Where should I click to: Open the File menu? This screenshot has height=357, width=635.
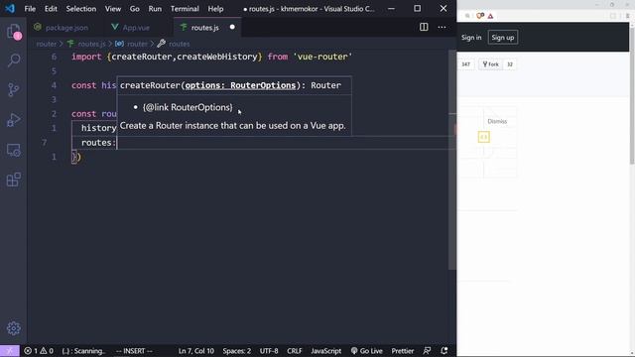pyautogui.click(x=30, y=9)
